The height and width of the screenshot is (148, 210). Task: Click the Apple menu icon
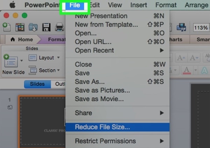(12, 5)
